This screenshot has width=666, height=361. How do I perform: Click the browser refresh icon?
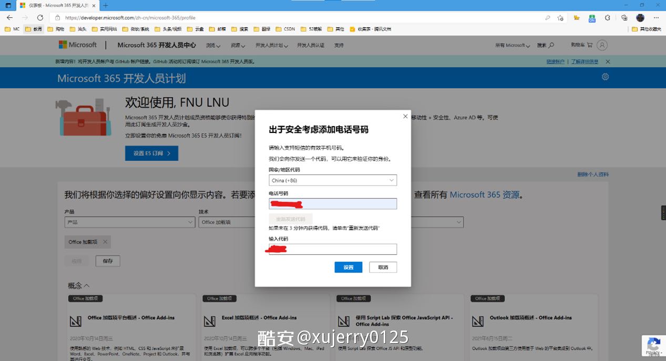coord(40,17)
